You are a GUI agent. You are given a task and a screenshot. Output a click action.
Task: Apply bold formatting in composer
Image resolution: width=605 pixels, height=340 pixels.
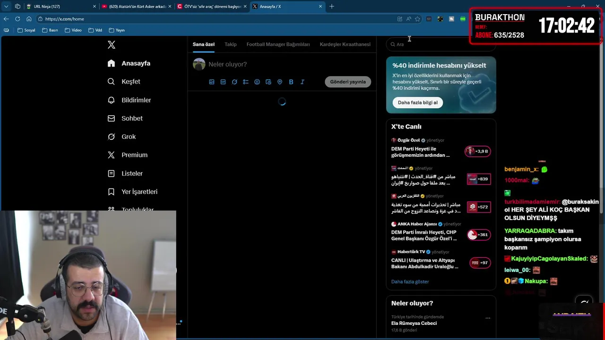coord(291,82)
